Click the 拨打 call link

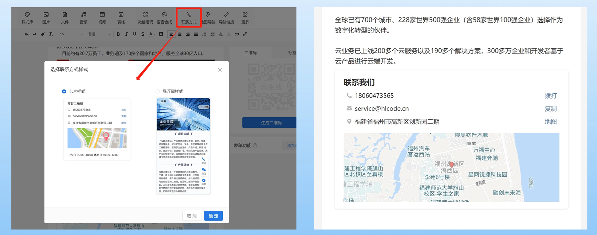550,96
